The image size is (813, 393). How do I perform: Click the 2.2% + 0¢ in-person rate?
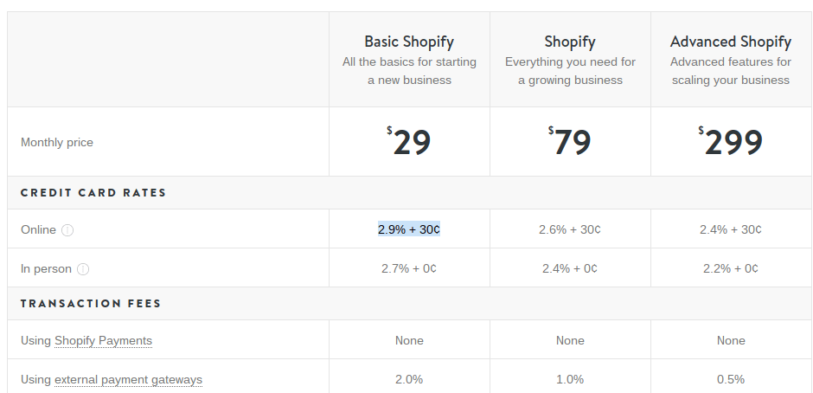pos(731,268)
